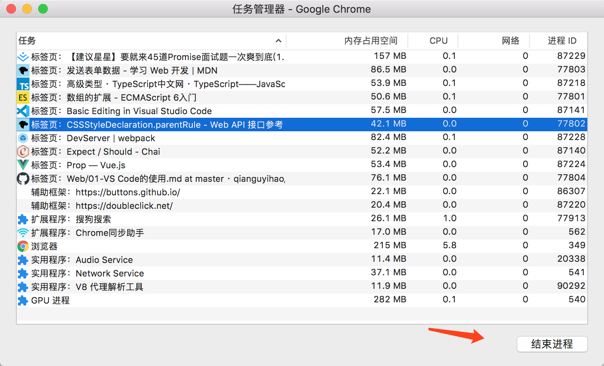Sort by the 任务 column header label
Image resolution: width=604 pixels, height=366 pixels.
tap(27, 41)
